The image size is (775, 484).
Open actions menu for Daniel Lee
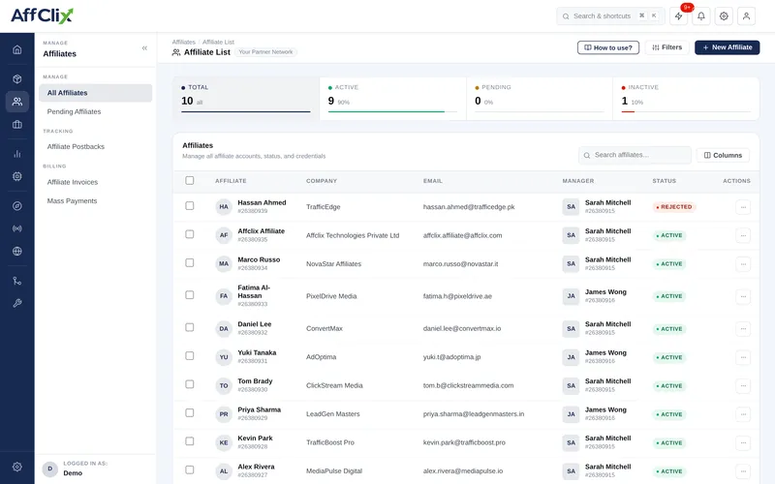[743, 329]
